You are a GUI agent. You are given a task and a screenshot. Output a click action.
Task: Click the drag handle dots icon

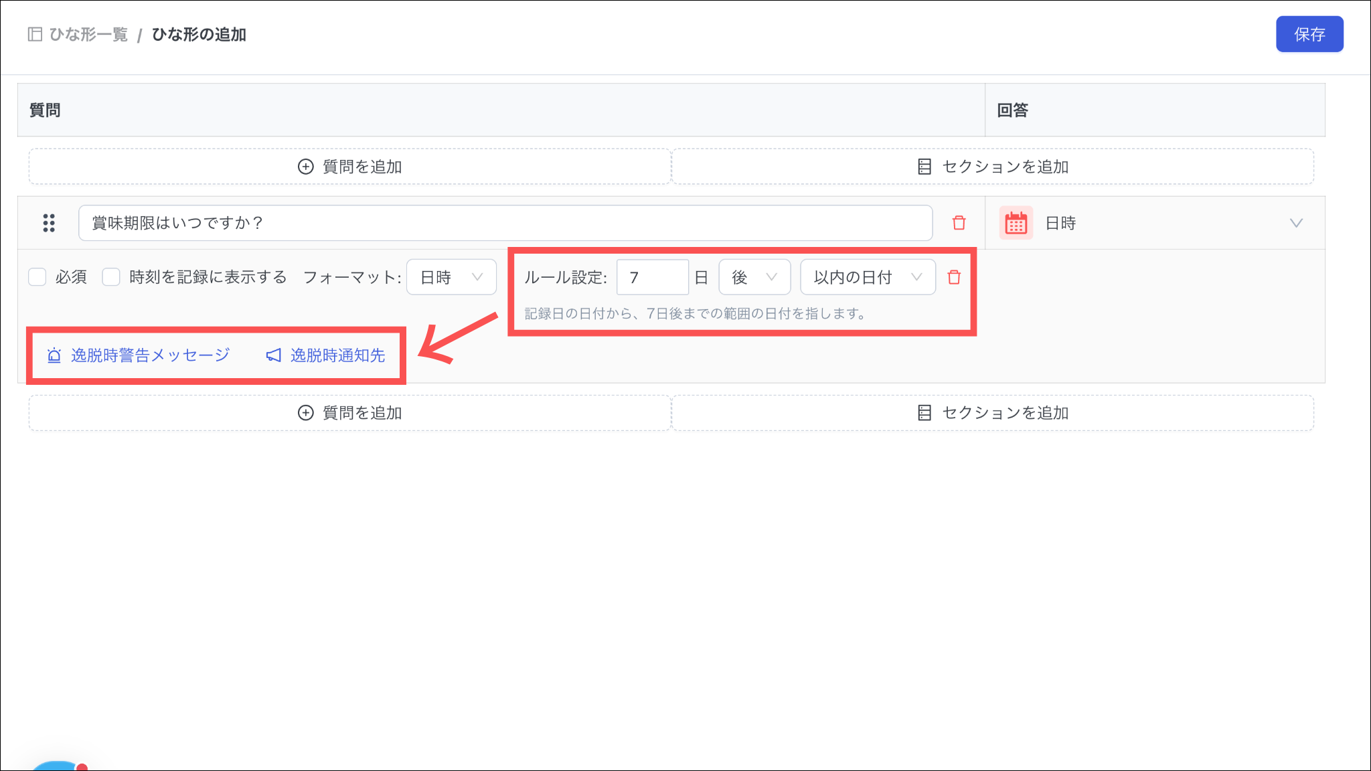49,223
